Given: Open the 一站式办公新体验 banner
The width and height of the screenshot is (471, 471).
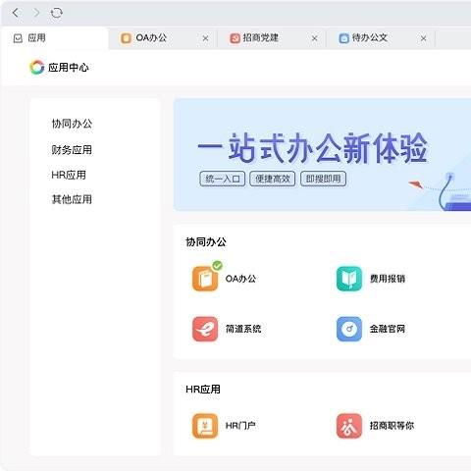Looking at the screenshot, I should tap(322, 155).
